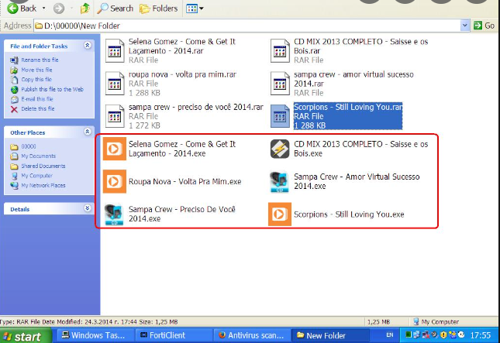The height and width of the screenshot is (343, 500).
Task: Click the Forward navigation arrow
Action: (x=59, y=9)
